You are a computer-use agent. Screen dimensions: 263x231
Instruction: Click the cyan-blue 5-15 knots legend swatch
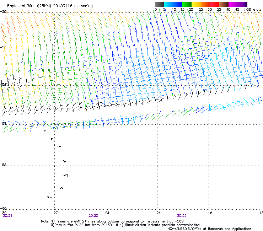[x=173, y=4]
